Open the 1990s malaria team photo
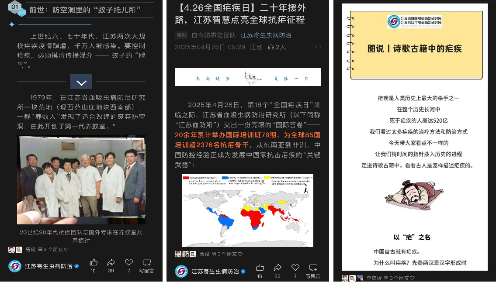This screenshot has width=496, height=282. [x=81, y=180]
